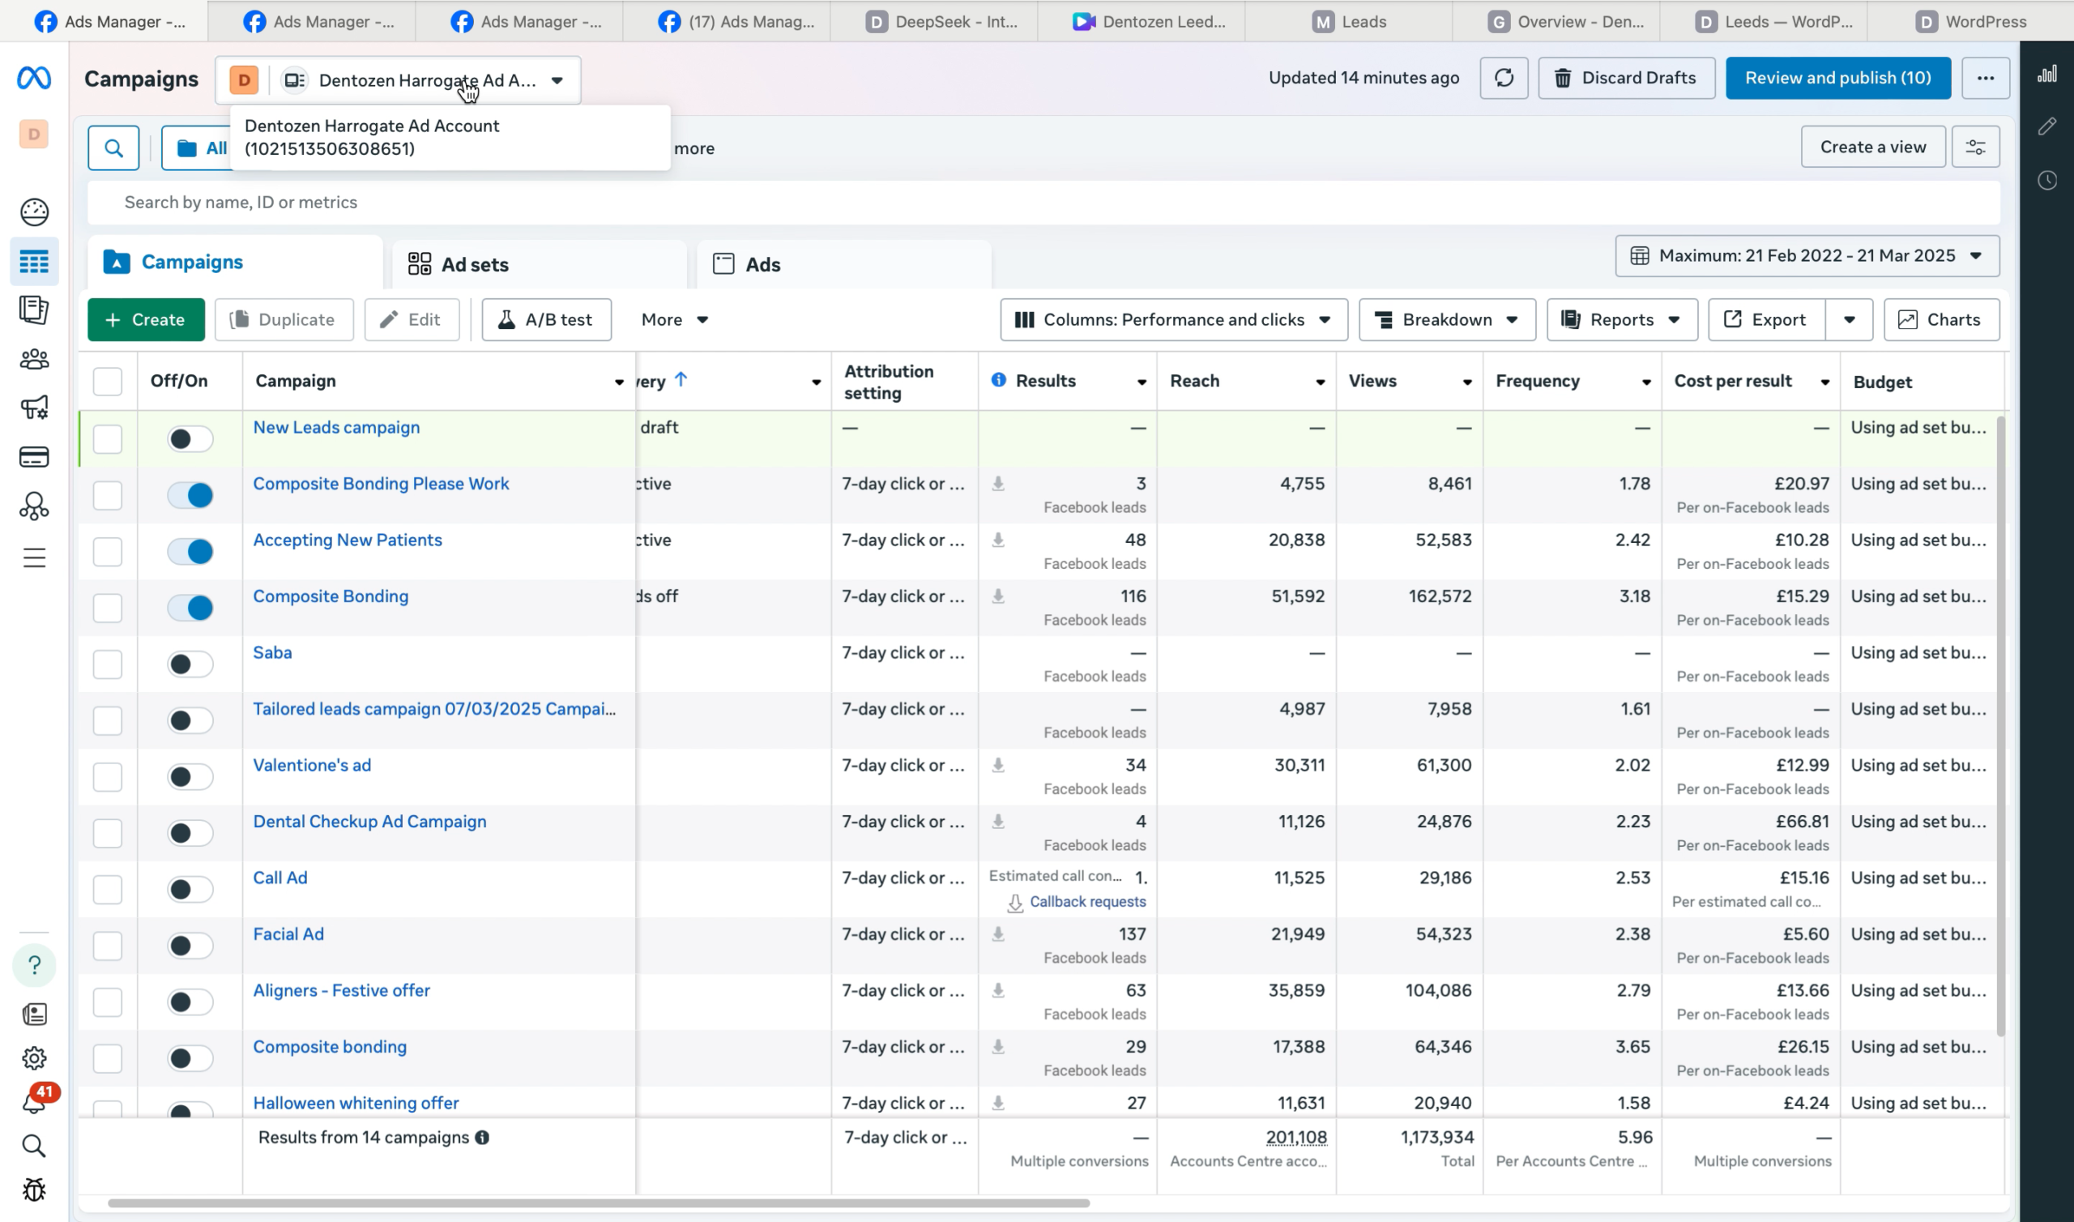Open Billing card icon in sidebar

point(34,457)
